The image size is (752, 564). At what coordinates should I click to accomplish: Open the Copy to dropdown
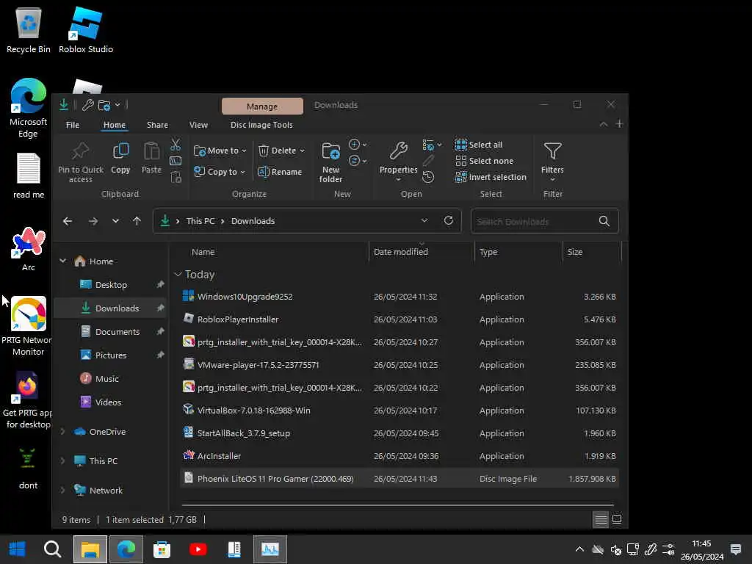coord(219,172)
